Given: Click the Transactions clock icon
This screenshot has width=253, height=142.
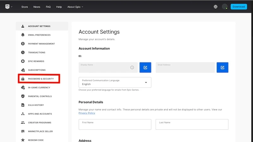Looking at the screenshot, I should 23,52.
